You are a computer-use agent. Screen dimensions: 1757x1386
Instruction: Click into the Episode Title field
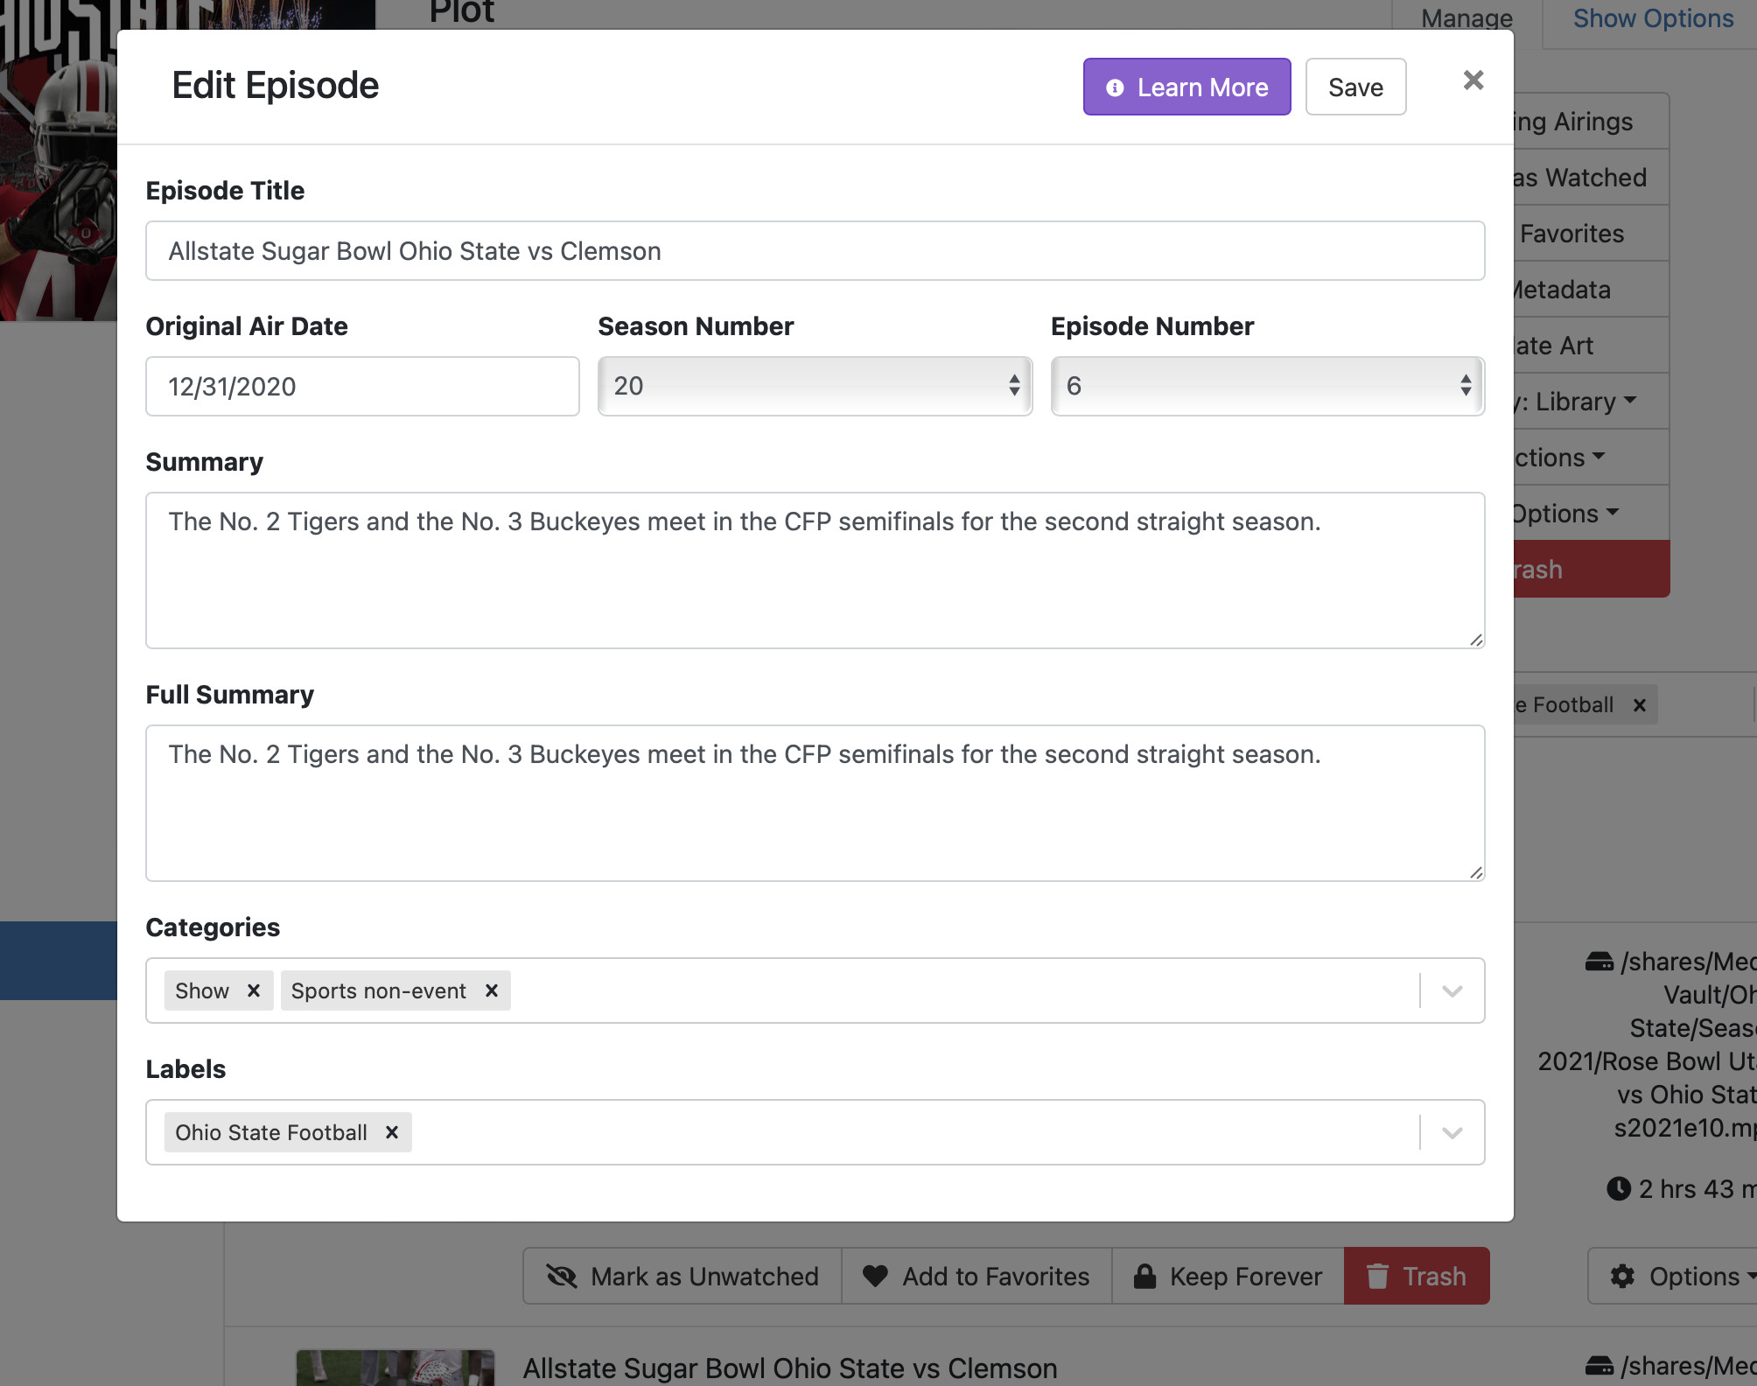[814, 251]
